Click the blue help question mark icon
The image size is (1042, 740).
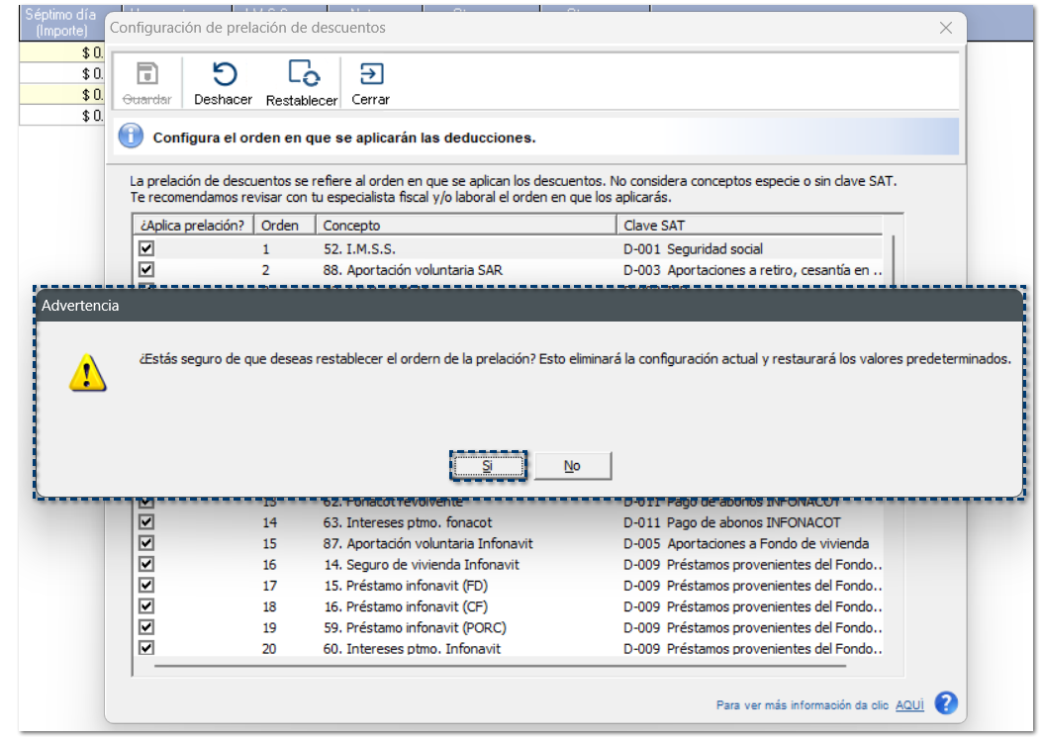click(x=946, y=703)
